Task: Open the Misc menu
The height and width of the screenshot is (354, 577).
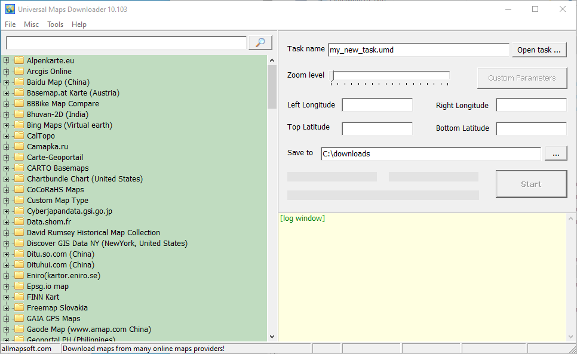Action: (x=31, y=24)
